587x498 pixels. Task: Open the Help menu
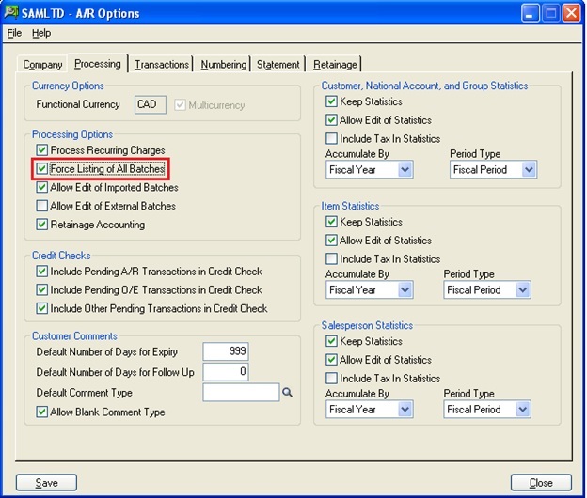coord(41,33)
